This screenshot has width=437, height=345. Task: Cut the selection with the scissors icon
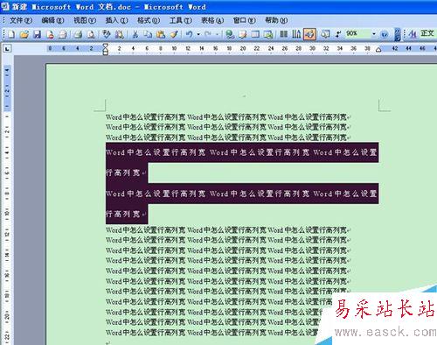tap(135, 34)
